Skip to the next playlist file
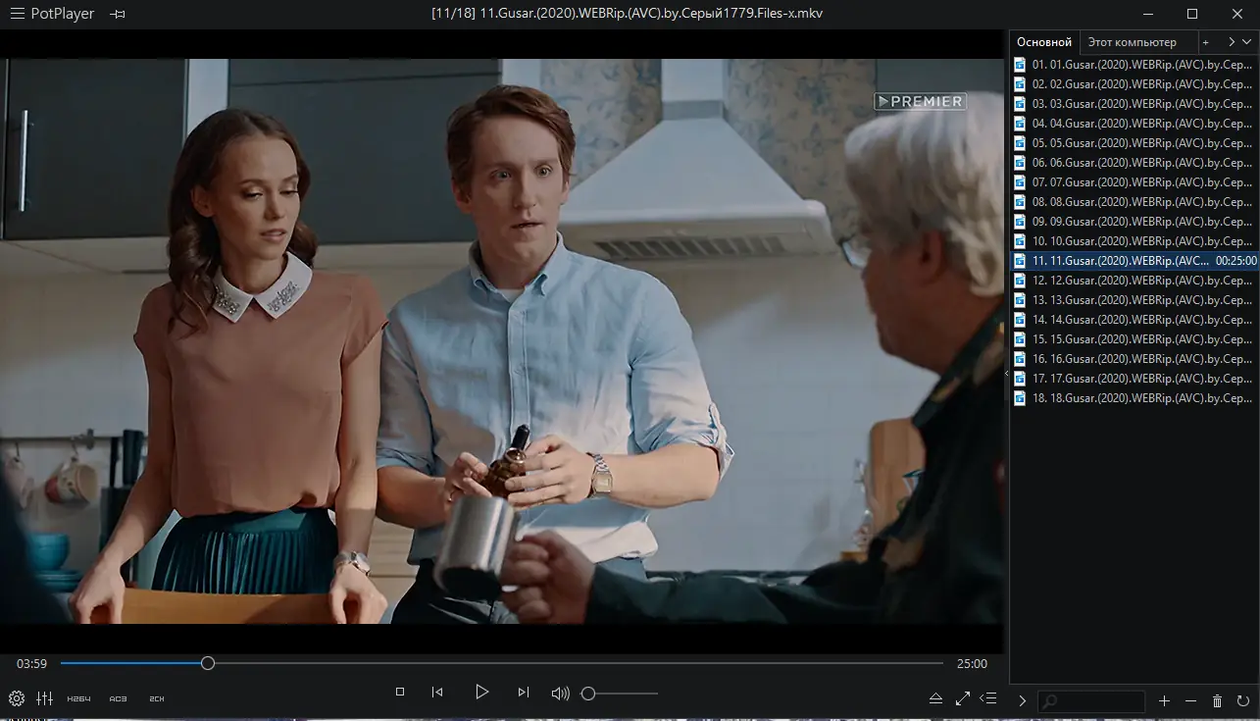Screen dimensions: 1260x721 click(524, 693)
